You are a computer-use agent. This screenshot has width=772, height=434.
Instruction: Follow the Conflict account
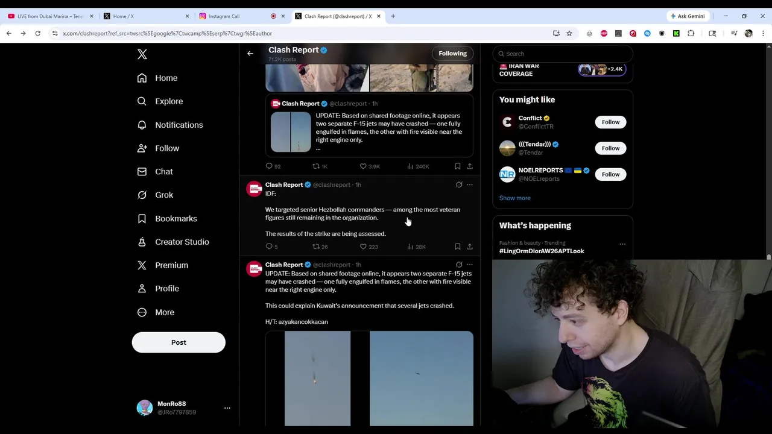(x=610, y=122)
